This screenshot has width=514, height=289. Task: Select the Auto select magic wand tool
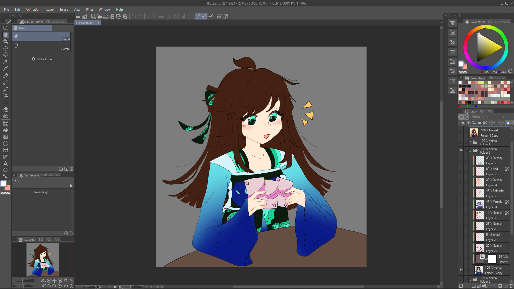click(5, 62)
